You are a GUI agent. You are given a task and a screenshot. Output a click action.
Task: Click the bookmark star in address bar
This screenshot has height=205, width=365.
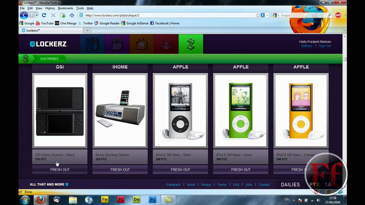pyautogui.click(x=258, y=15)
